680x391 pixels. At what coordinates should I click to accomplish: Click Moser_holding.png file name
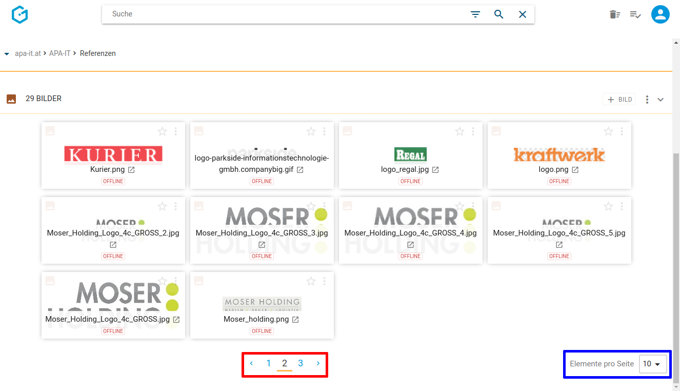(256, 319)
